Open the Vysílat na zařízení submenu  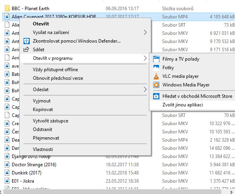coord(85,32)
